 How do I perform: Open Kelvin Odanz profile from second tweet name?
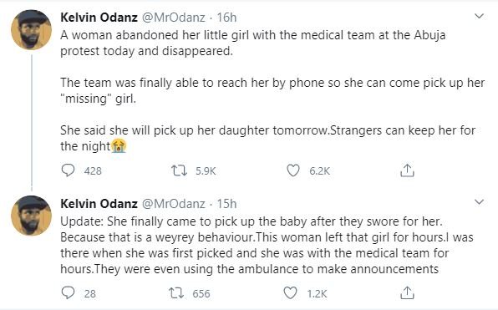(x=99, y=203)
